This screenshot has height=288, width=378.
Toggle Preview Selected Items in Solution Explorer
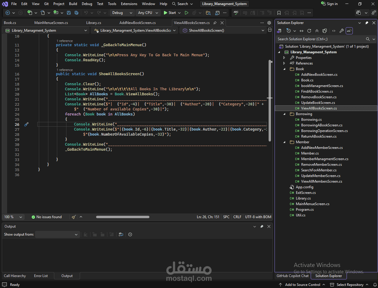(x=349, y=31)
